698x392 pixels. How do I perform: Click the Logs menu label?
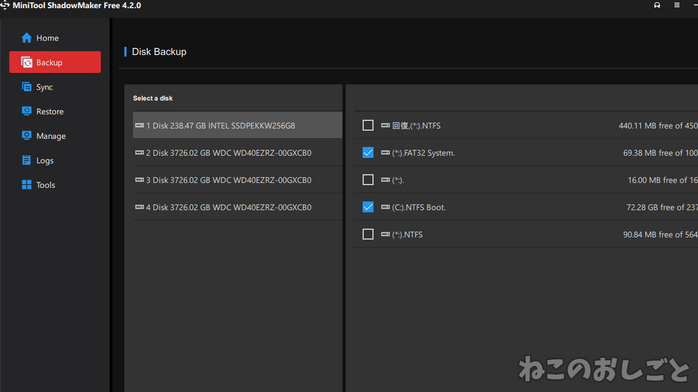[45, 160]
